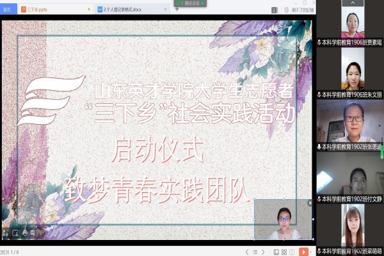Expand slideshow options dropdown arrow

coord(311,252)
